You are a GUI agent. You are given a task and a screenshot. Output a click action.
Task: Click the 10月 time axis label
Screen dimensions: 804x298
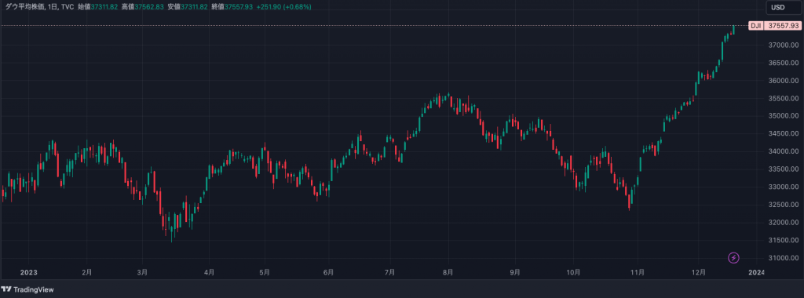coord(574,272)
